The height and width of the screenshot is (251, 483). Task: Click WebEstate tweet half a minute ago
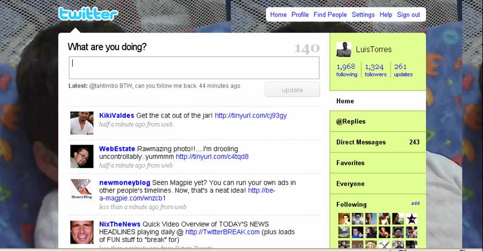coord(136,165)
